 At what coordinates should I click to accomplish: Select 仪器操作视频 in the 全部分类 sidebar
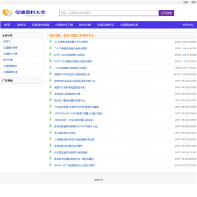pyautogui.click(x=10, y=48)
